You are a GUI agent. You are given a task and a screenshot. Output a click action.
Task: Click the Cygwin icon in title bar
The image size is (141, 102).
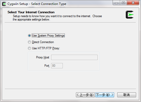tap(4, 4)
